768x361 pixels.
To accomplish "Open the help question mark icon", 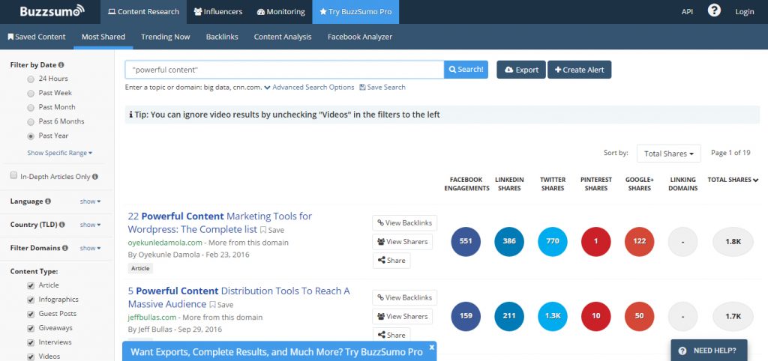I will click(714, 10).
